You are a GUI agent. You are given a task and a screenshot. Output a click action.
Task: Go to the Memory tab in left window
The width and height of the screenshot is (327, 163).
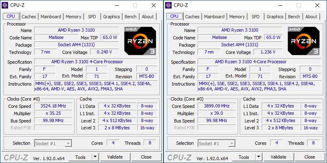(73, 17)
